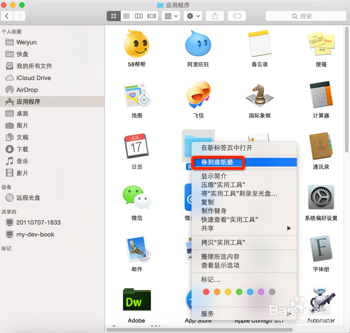Image resolution: width=350 pixels, height=333 pixels.
Task: Open 下载 downloads in the sidebar
Action: pyautogui.click(x=52, y=149)
